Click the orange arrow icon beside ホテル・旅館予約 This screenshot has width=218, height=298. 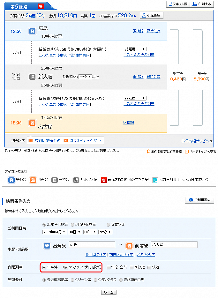point(31,141)
